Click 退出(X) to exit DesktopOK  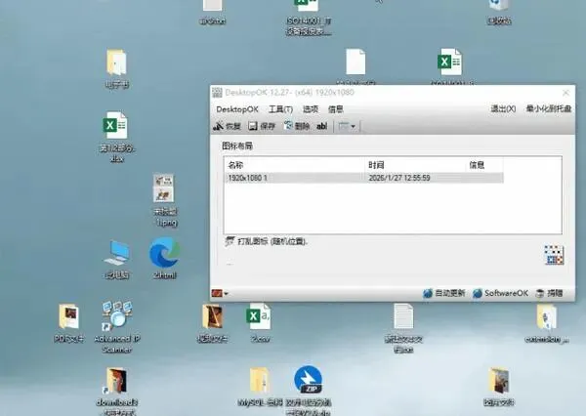(x=503, y=108)
